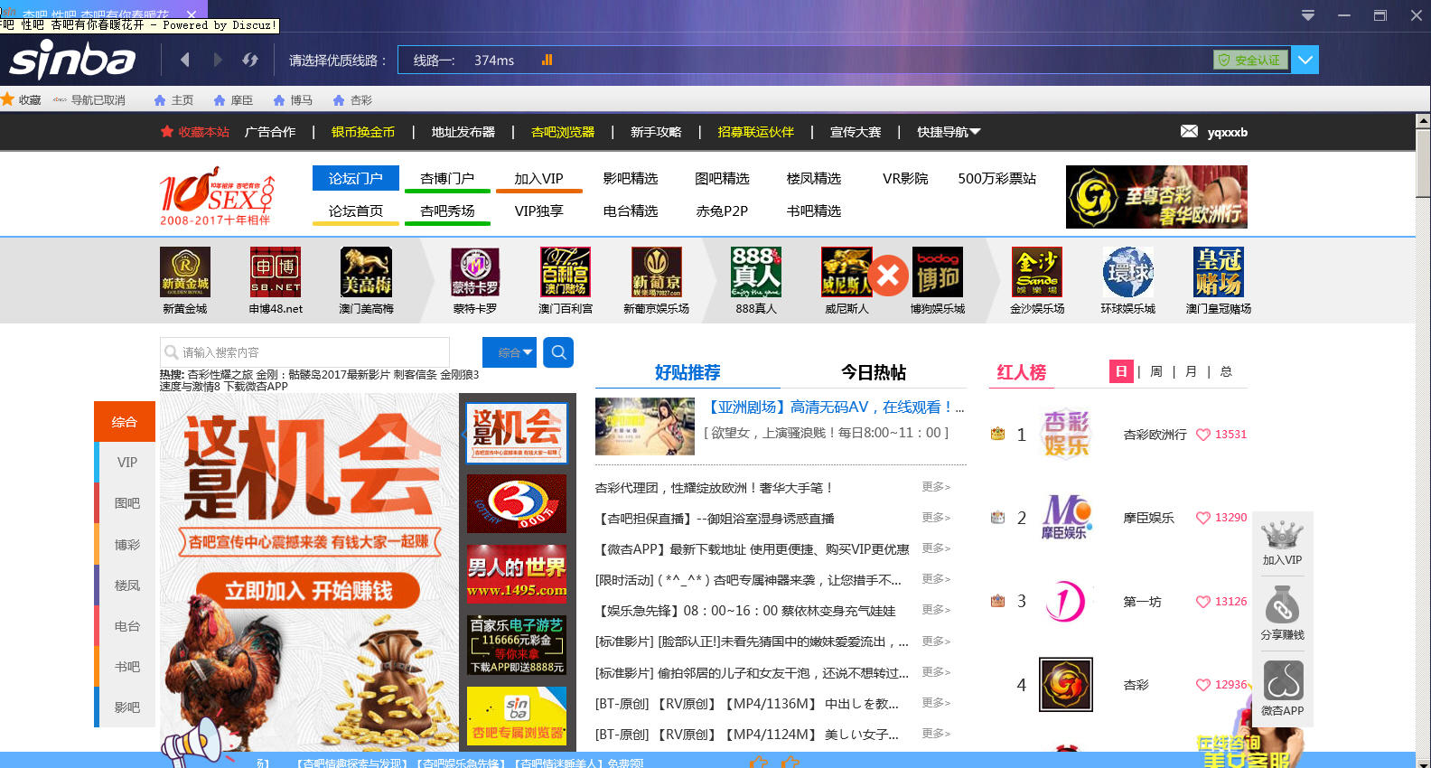Open 500万彩票站 navigation link

pyautogui.click(x=997, y=178)
